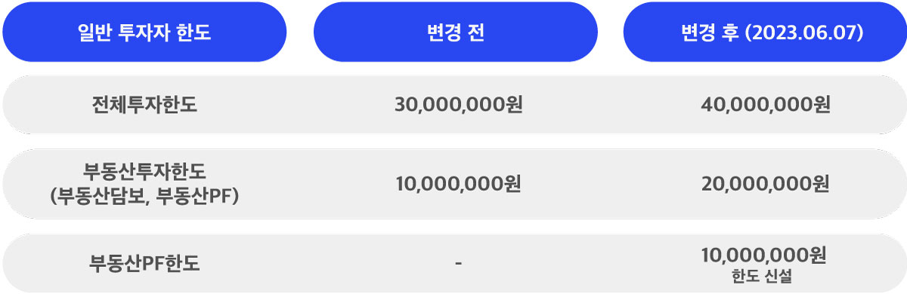Viewport: 907px width, 294px height.
Task: Click the dash in 부동산PF한도 row
Action: click(459, 264)
